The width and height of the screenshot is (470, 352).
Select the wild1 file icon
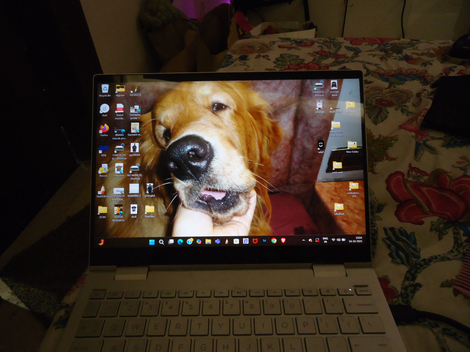[x=321, y=147]
